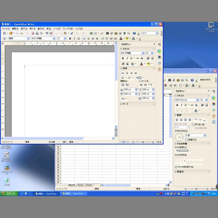Click the Hyperlink globe icon in Writer
Viewport: 218px width, 218px height.
(x=91, y=33)
